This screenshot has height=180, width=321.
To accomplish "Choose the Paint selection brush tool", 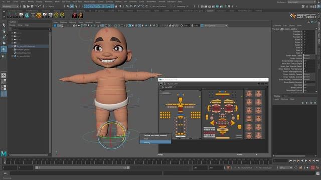I will [x=4, y=37].
